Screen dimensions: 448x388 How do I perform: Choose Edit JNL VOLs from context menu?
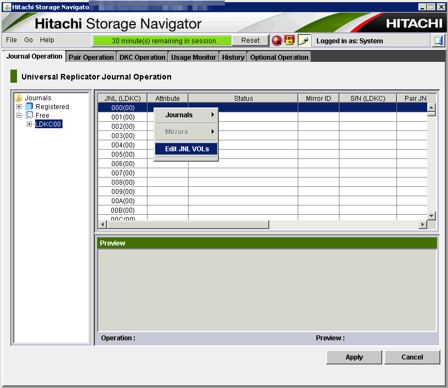[x=186, y=149]
